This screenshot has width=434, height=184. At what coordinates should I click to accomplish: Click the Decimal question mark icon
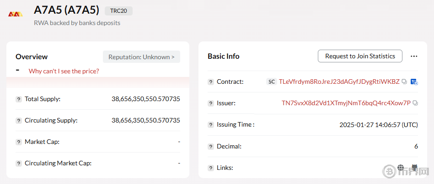point(211,147)
